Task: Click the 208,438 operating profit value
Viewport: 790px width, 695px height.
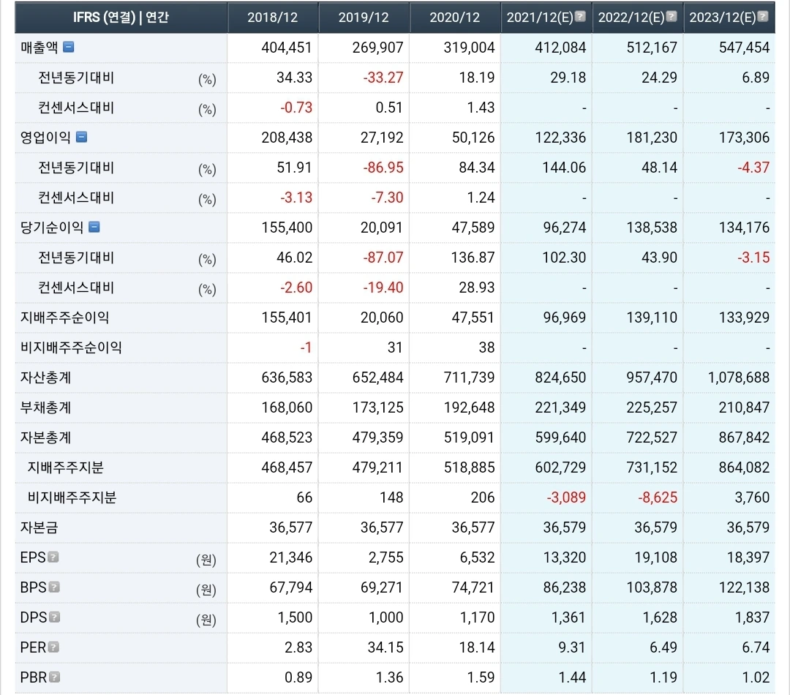Action: point(287,138)
